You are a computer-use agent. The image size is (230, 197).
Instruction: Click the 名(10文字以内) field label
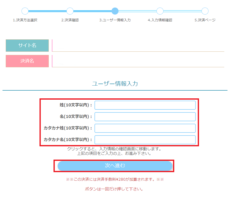point(76,116)
